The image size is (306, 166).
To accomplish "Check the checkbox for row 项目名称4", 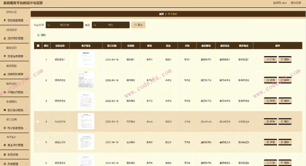I will [38, 122].
